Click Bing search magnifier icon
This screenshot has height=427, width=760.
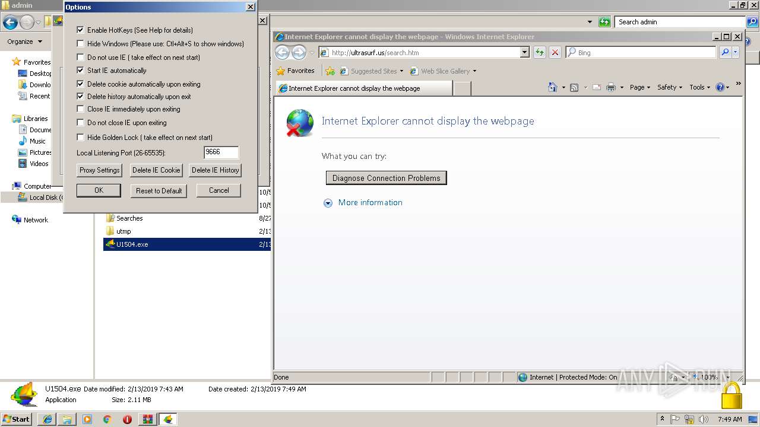pyautogui.click(x=724, y=52)
